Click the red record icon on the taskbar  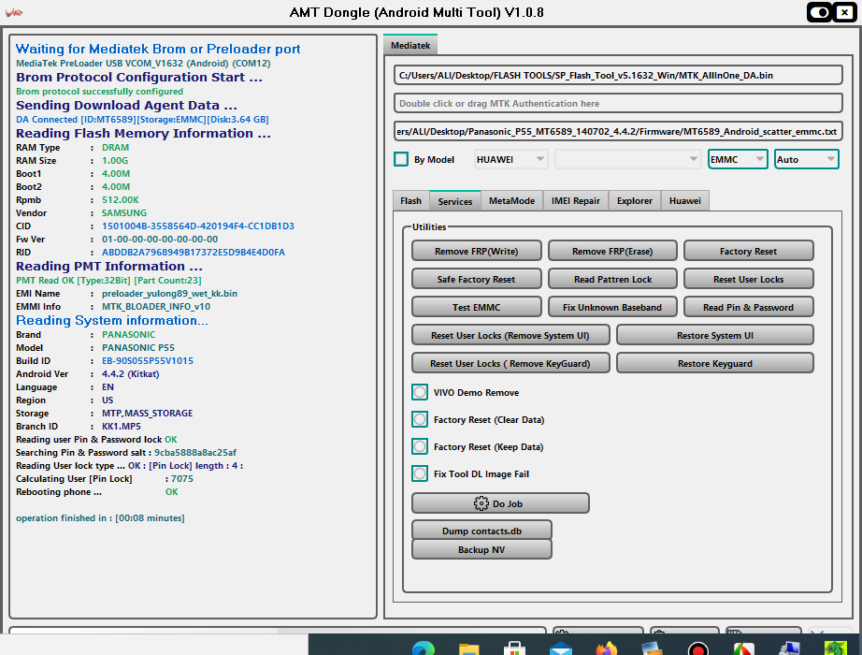point(697,648)
